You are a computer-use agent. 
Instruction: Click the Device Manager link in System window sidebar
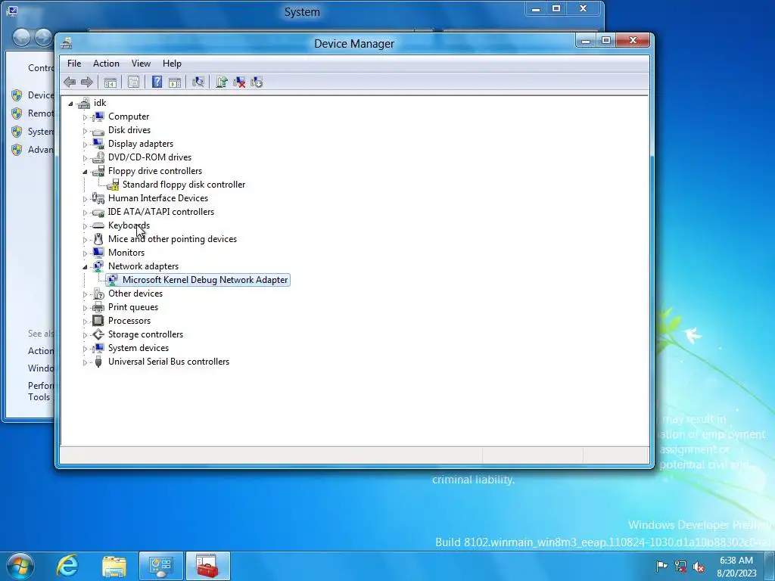click(41, 95)
